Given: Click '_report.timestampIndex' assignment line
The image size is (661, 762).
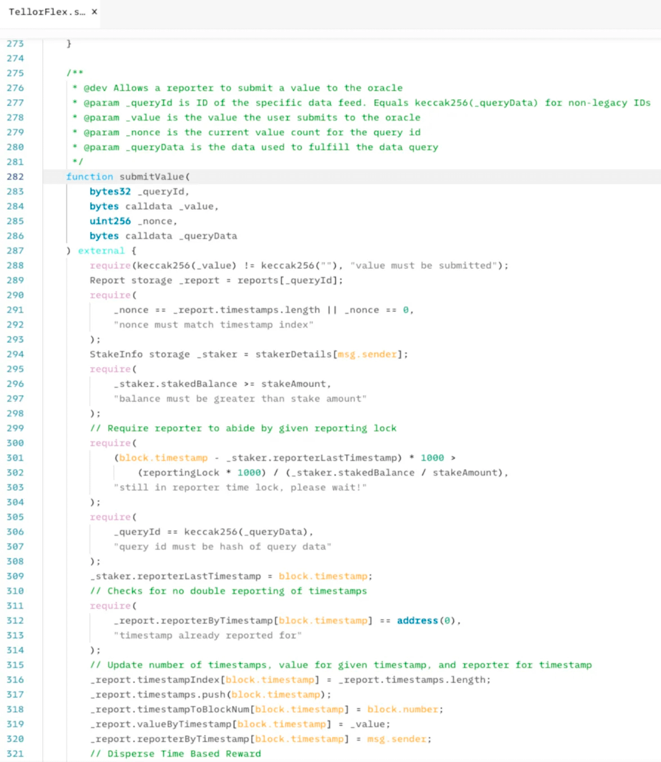Looking at the screenshot, I should [291, 680].
